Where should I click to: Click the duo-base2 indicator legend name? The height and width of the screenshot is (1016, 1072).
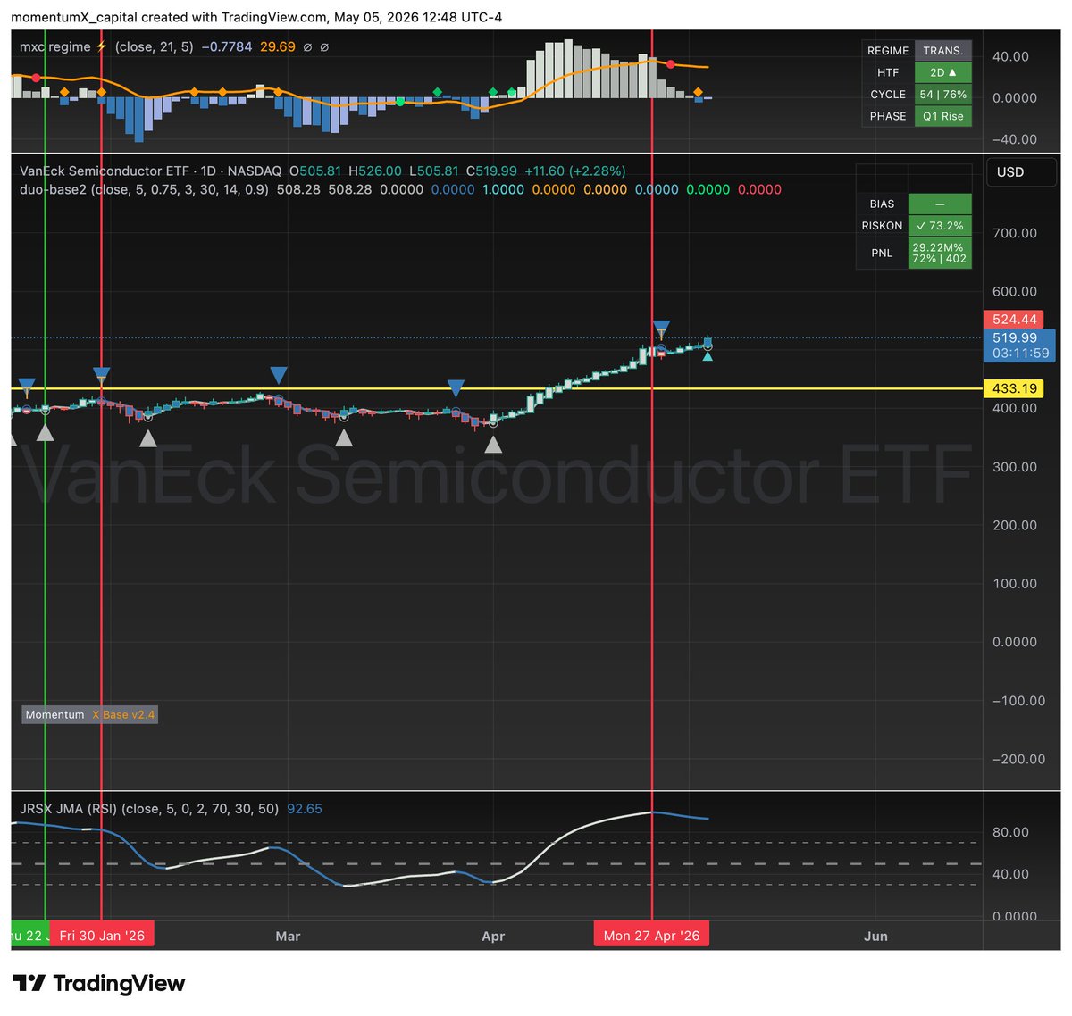(53, 189)
